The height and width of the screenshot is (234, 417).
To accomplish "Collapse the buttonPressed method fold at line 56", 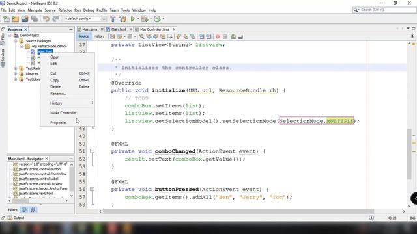I will click(x=92, y=189).
